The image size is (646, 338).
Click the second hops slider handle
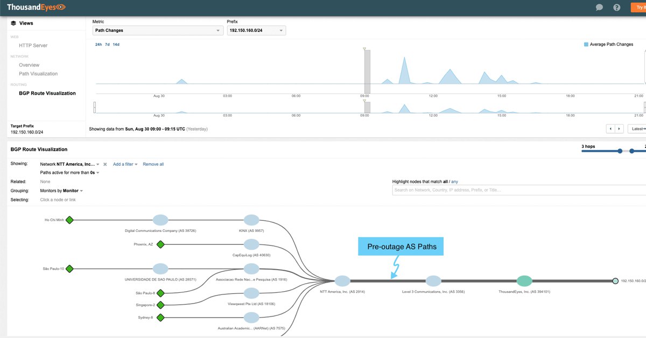[633, 151]
